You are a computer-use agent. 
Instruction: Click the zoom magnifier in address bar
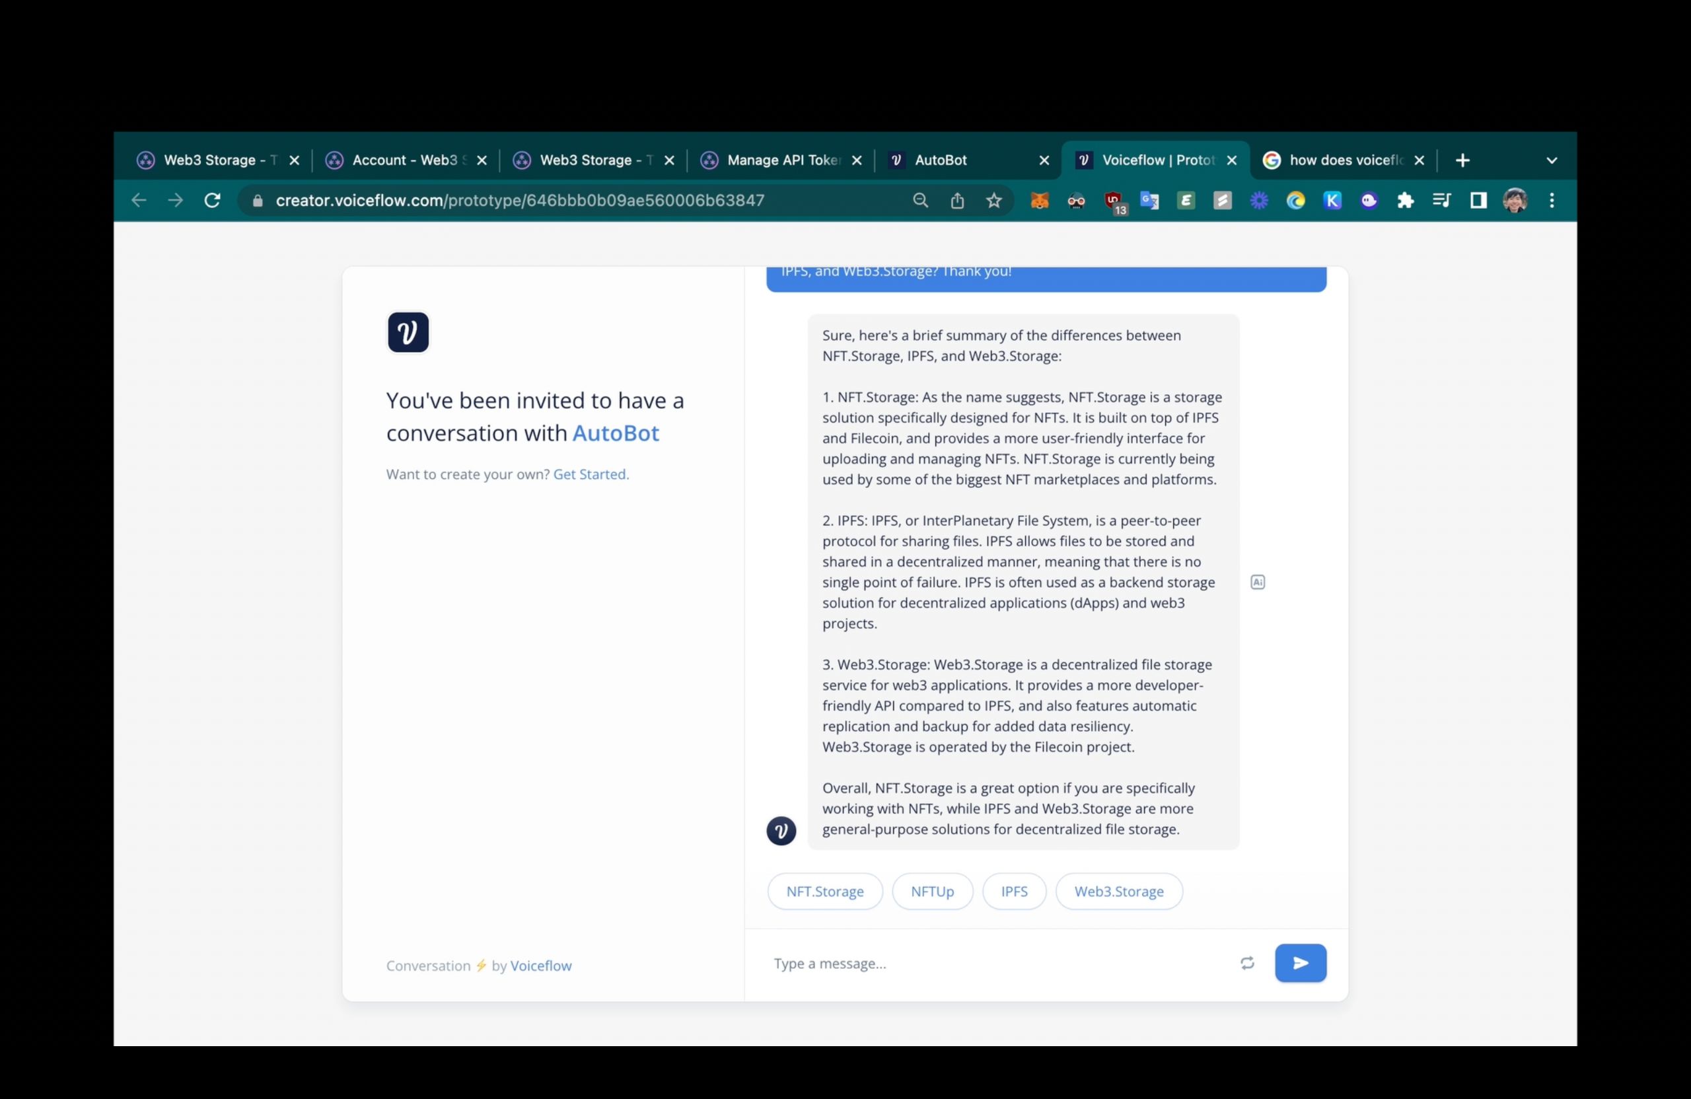click(x=920, y=200)
